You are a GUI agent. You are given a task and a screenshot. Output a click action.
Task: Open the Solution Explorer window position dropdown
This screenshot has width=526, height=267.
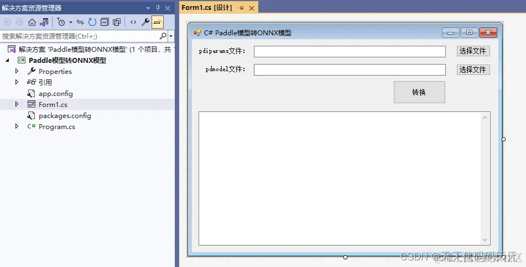point(148,8)
